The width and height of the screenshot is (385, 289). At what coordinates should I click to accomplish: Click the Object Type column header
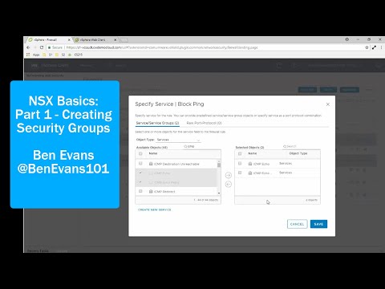point(298,153)
